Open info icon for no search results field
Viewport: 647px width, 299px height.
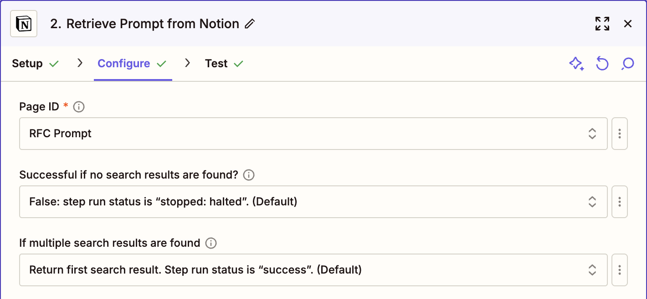click(249, 175)
